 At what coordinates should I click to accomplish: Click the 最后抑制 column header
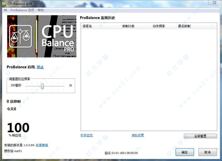[x=194, y=26]
